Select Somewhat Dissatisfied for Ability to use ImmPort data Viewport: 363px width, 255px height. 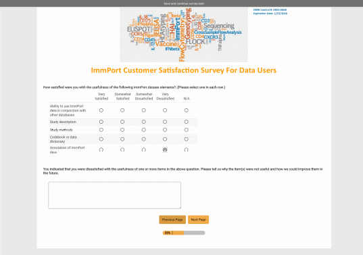[144, 110]
